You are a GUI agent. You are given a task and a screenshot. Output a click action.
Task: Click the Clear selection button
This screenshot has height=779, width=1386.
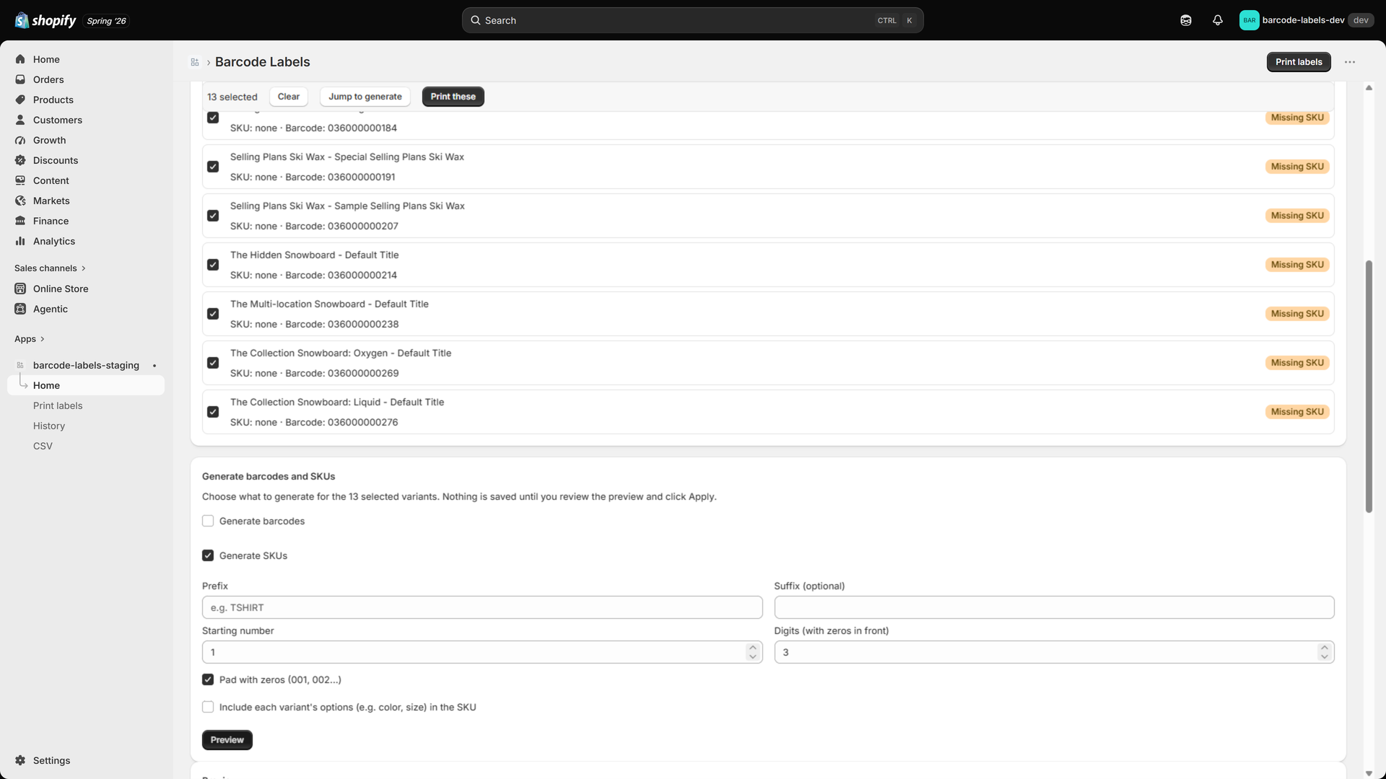pyautogui.click(x=289, y=97)
